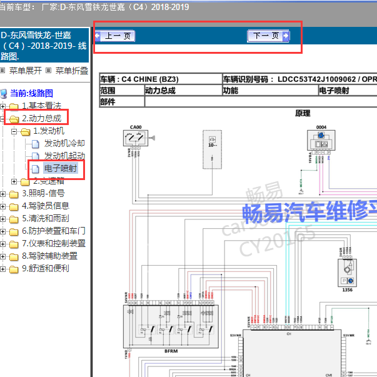Expand the 7.仪表和控制装置 folder node
Image resolution: width=377 pixels, height=377 pixels.
[3, 244]
